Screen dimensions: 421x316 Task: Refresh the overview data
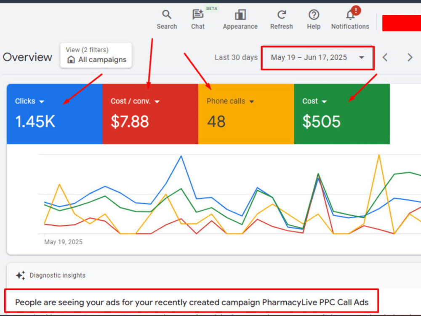(281, 20)
